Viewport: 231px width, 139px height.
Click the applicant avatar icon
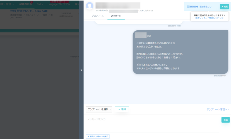(x=90, y=6)
